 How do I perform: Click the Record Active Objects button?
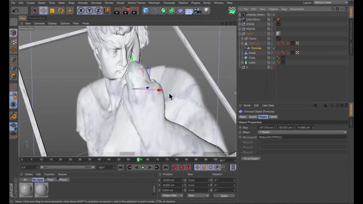(x=175, y=168)
